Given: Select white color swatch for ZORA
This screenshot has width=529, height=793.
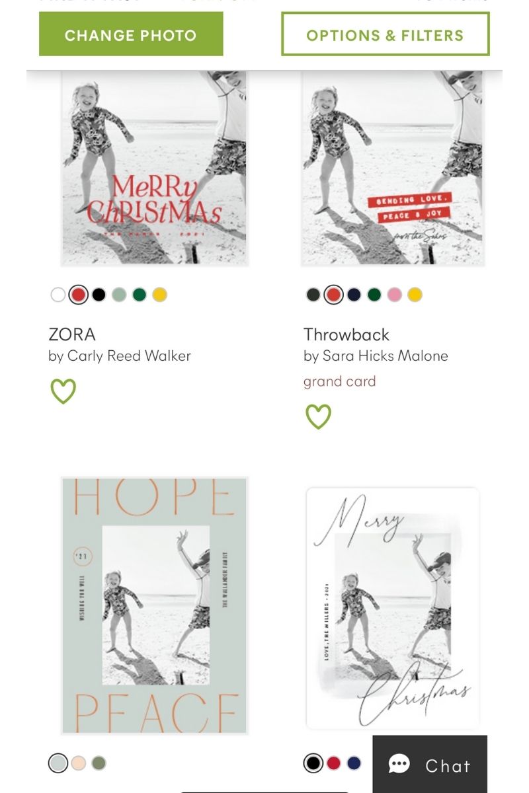Looking at the screenshot, I should (58, 295).
